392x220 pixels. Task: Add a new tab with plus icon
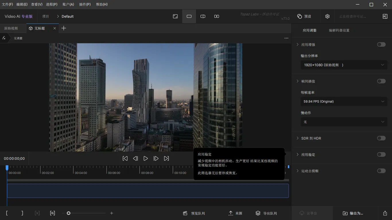click(x=64, y=28)
